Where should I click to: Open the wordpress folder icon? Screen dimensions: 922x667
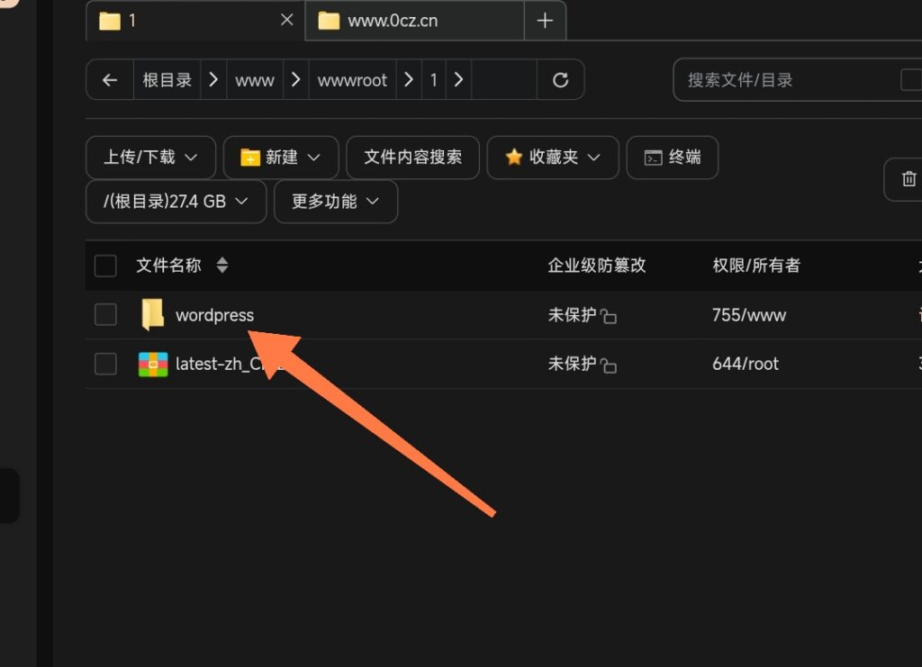[152, 315]
